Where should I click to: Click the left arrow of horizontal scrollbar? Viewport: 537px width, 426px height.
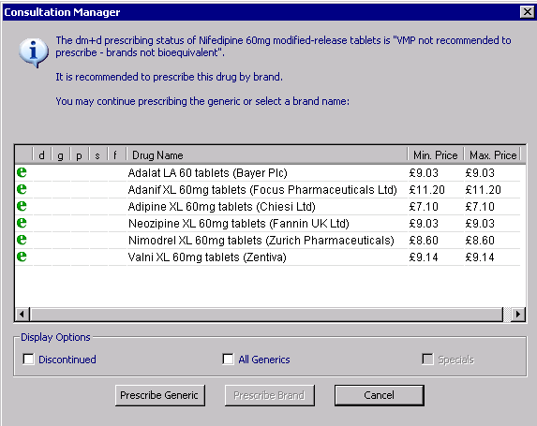[x=22, y=314]
